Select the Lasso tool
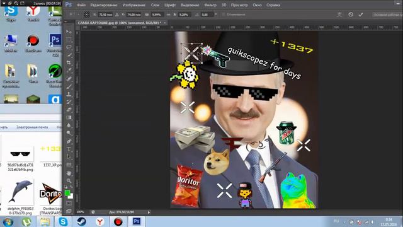The height and width of the screenshot is (227, 403). [x=69, y=47]
